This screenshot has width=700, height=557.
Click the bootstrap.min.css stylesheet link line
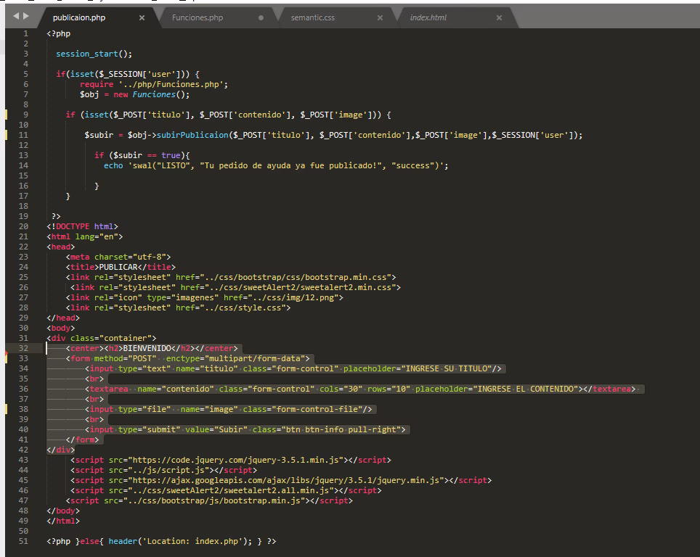coord(231,277)
